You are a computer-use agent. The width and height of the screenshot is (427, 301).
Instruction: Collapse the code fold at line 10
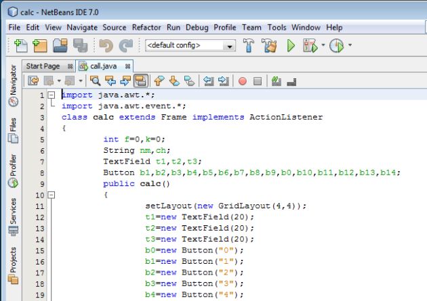point(52,195)
